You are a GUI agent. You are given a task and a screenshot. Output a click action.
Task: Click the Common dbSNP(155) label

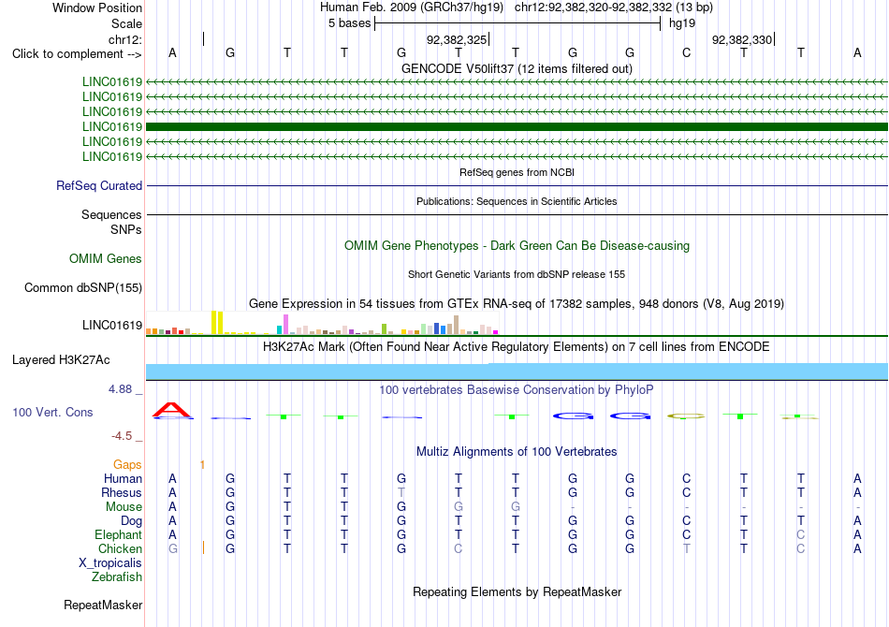83,287
